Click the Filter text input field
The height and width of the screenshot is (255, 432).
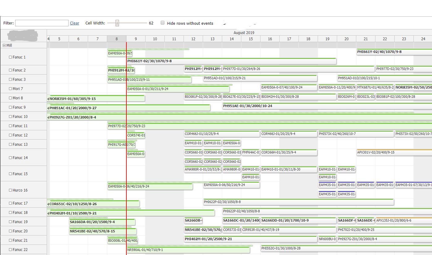[42, 23]
